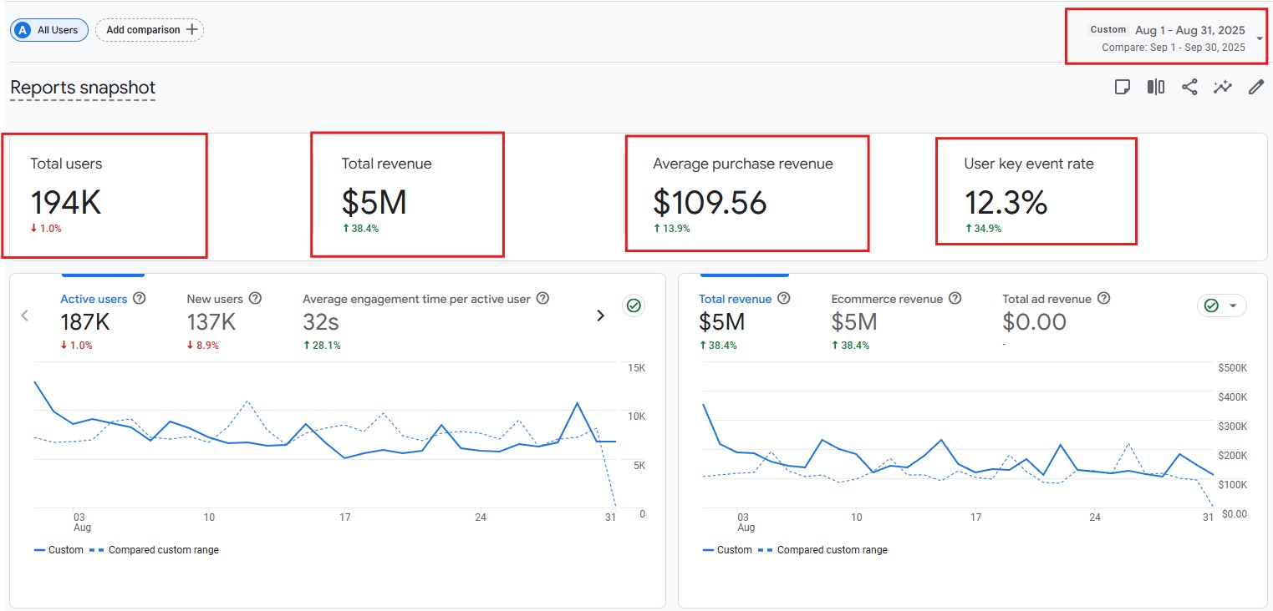Click the Total users 194K scorecard

(x=104, y=194)
